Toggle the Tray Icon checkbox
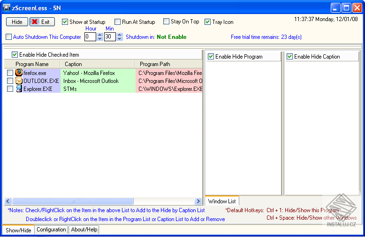Screen dimensions: 365x237 pos(208,22)
